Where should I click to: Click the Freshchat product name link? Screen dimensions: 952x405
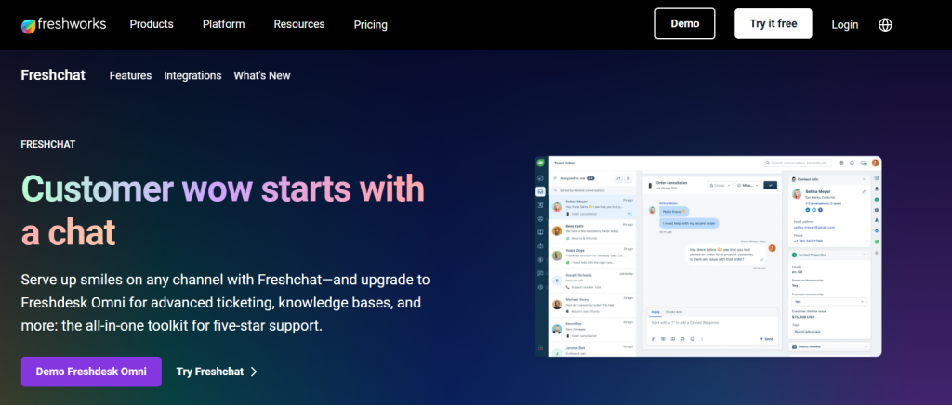53,75
